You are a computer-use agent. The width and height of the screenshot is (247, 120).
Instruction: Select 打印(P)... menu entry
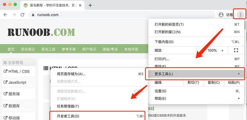[196, 59]
